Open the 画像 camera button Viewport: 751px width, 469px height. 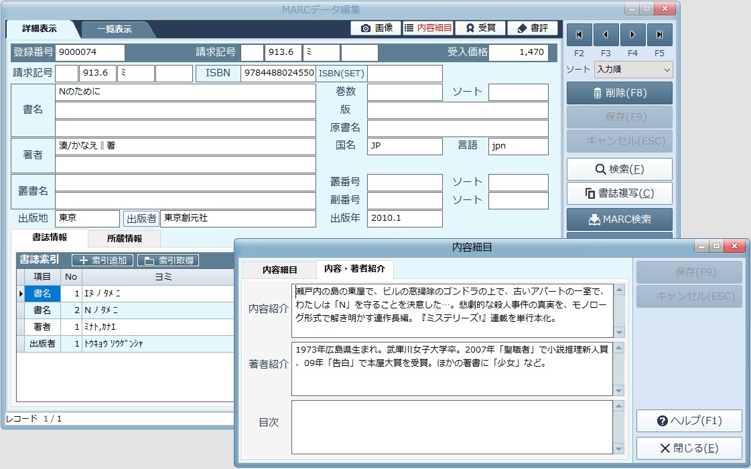(x=377, y=28)
